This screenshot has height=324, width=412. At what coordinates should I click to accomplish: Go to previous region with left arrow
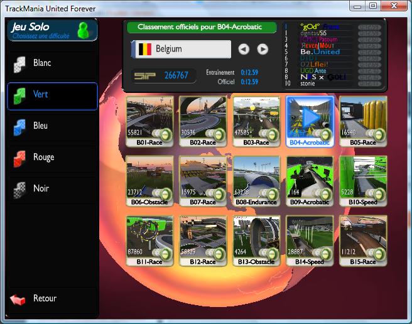coord(244,49)
